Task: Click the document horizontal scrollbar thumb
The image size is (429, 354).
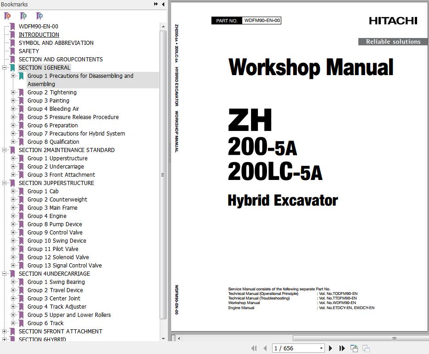Action: [361, 338]
